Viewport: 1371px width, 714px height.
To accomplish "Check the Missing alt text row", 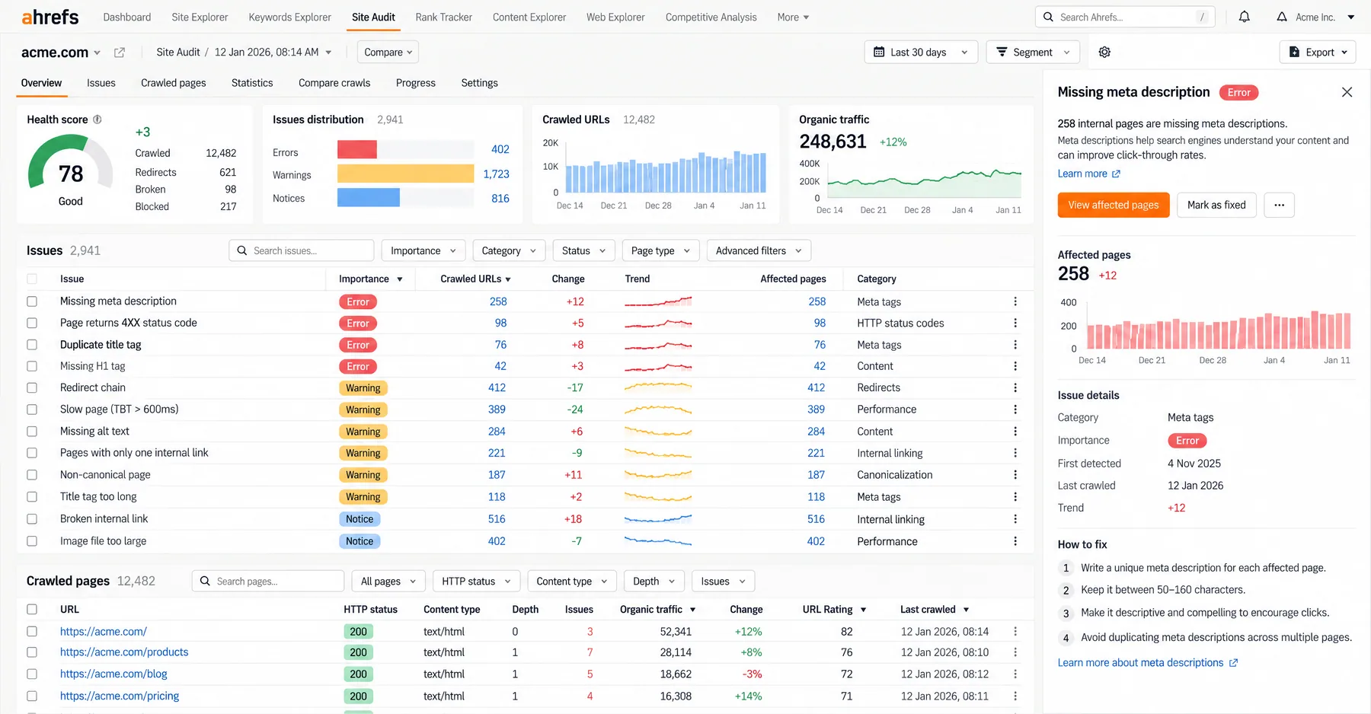I will 32,432.
